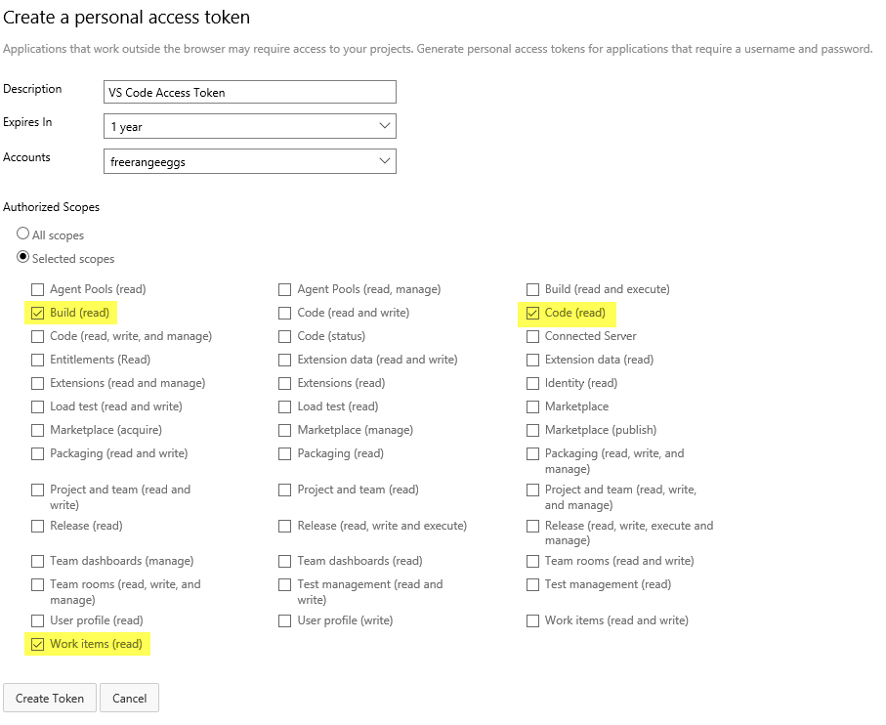The height and width of the screenshot is (725, 886).
Task: Enable Agent Pools (read) checkbox
Action: tap(37, 289)
